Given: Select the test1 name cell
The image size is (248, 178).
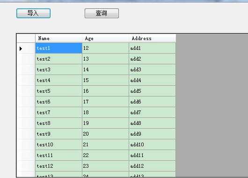Looking at the screenshot, I should (58, 48).
